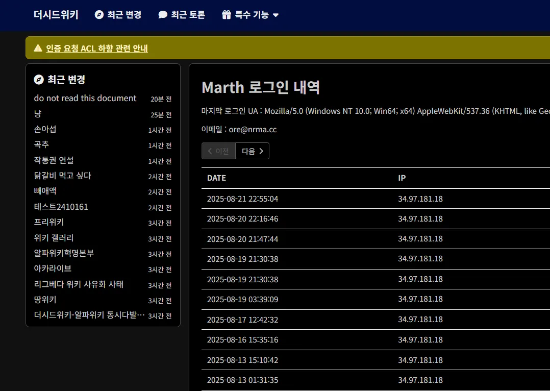Open the 더시드위키 home logo link
The height and width of the screenshot is (391, 550).
coord(56,15)
